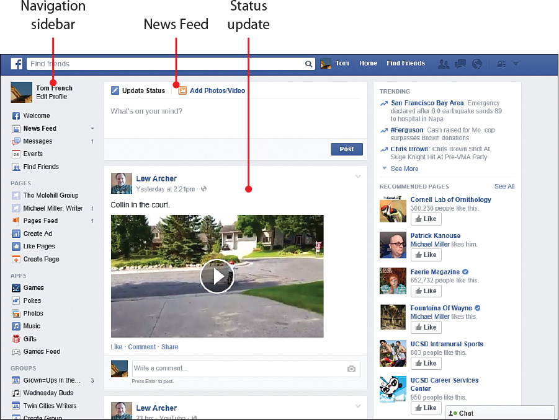
Task: Open the account menu dropdown arrow
Action: 516,64
